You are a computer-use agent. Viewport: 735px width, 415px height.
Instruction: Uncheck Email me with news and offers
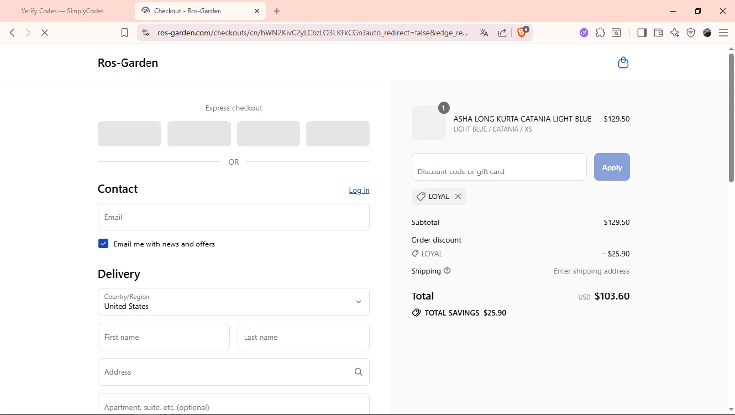(x=103, y=244)
